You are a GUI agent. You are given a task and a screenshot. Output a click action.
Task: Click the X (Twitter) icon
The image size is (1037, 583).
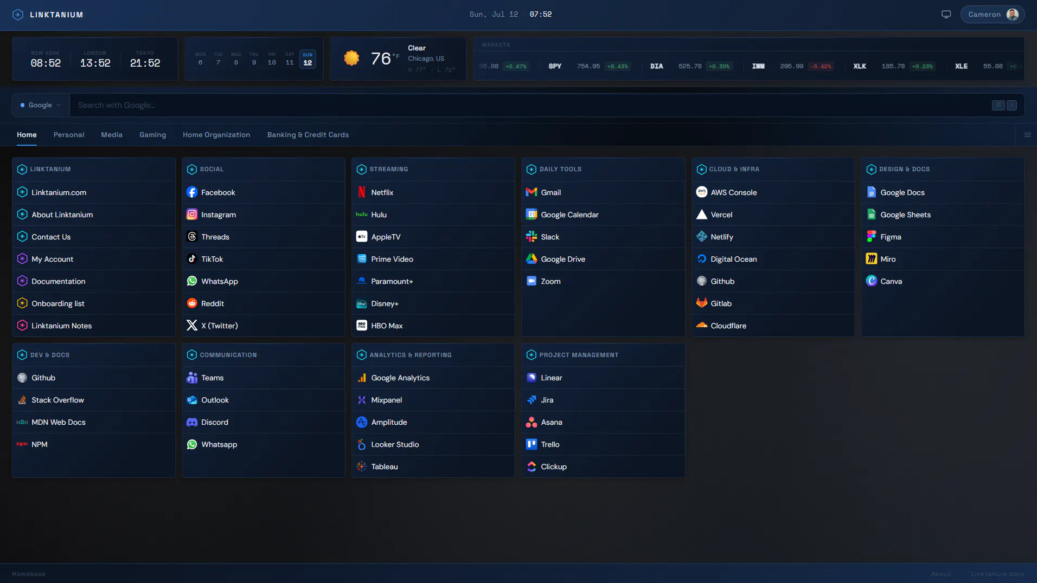point(192,326)
